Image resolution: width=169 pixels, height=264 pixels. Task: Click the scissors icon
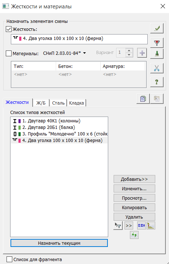pos(157,68)
